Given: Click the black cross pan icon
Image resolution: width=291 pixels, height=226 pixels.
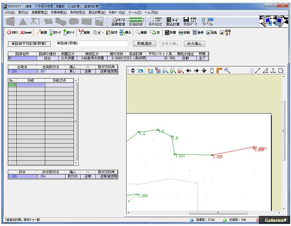Looking at the screenshot, I should 204,70.
